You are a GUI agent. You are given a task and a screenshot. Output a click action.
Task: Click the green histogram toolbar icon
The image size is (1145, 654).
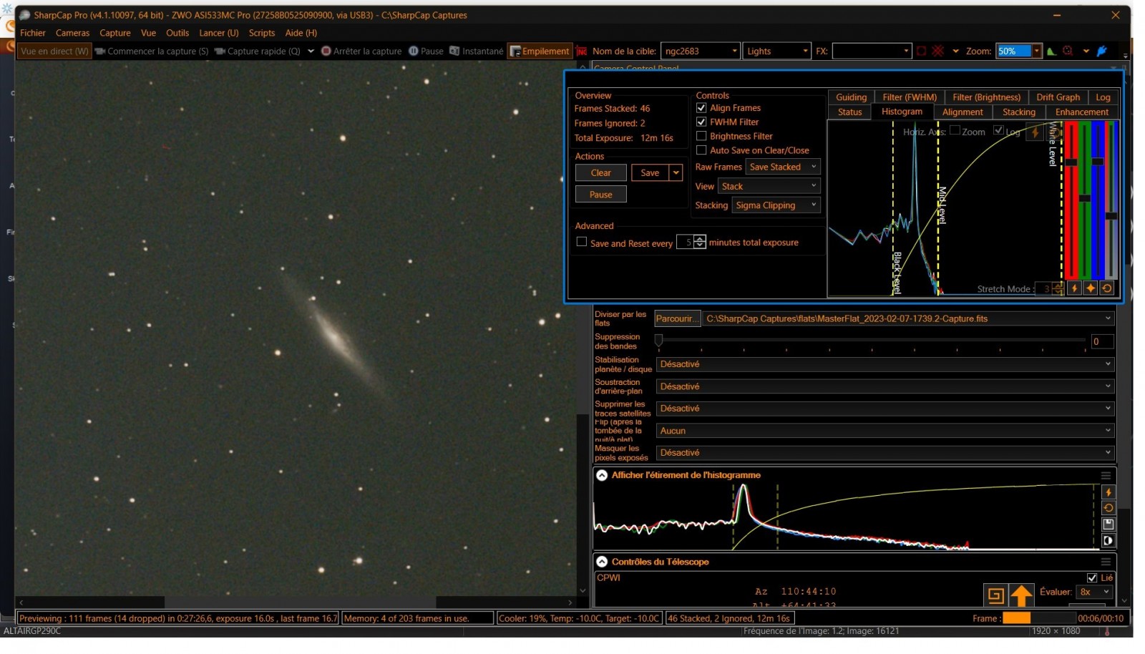coord(1051,51)
